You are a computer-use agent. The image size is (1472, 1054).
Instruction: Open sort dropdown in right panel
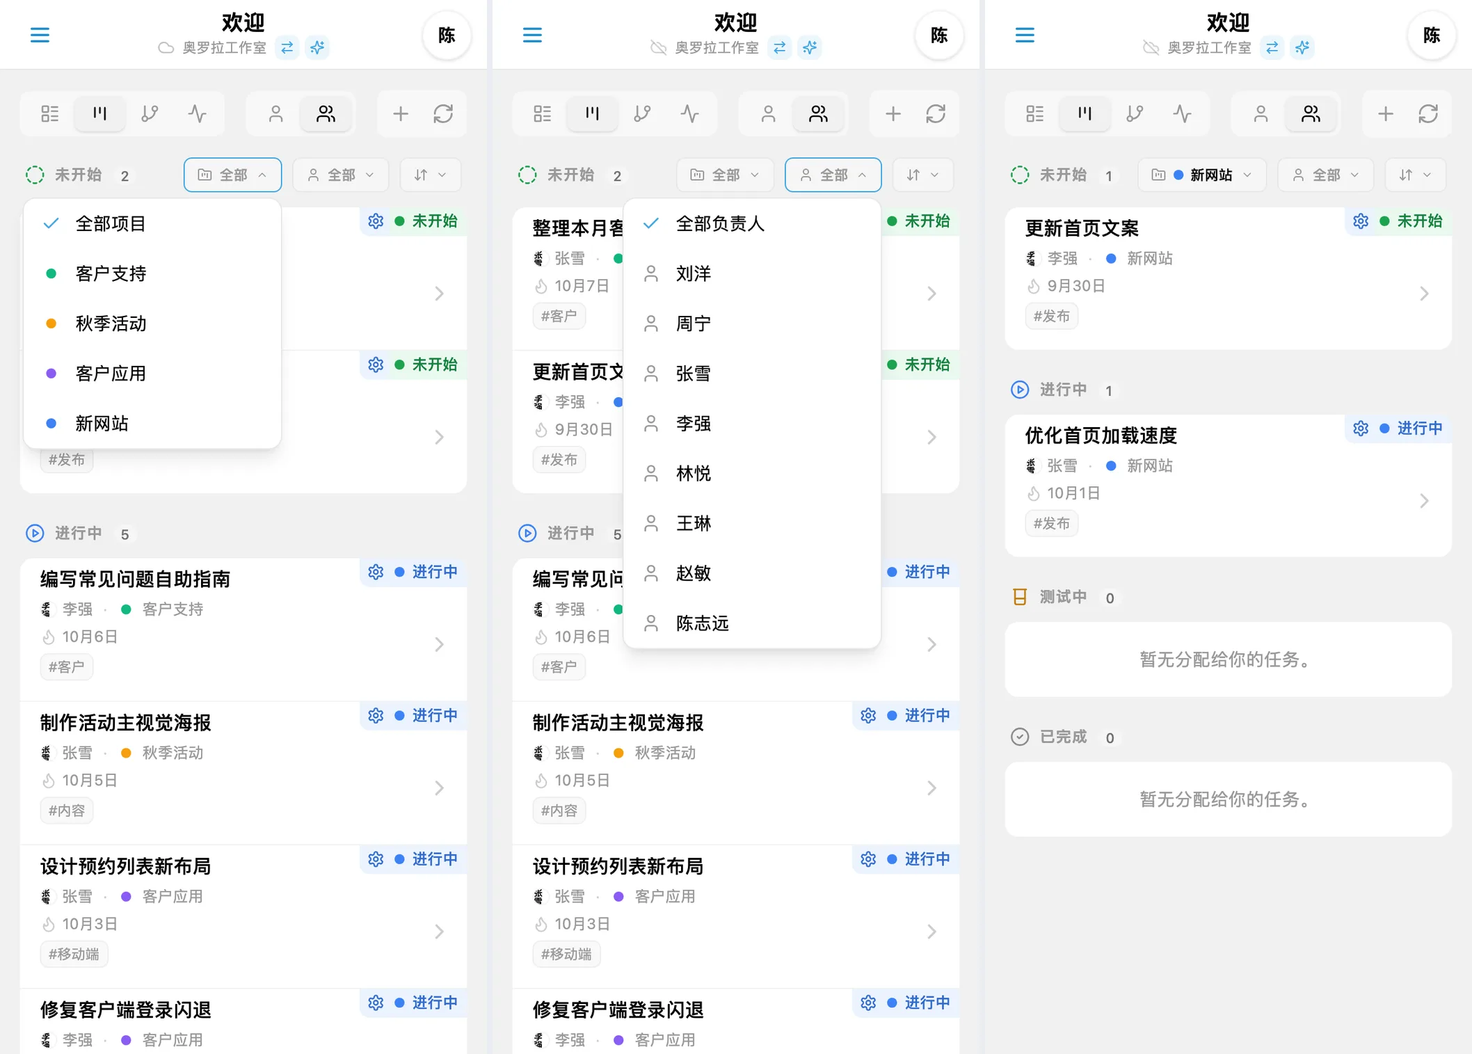tap(1416, 175)
